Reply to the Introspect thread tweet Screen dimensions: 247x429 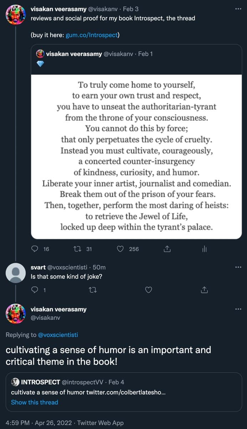[x=35, y=249]
